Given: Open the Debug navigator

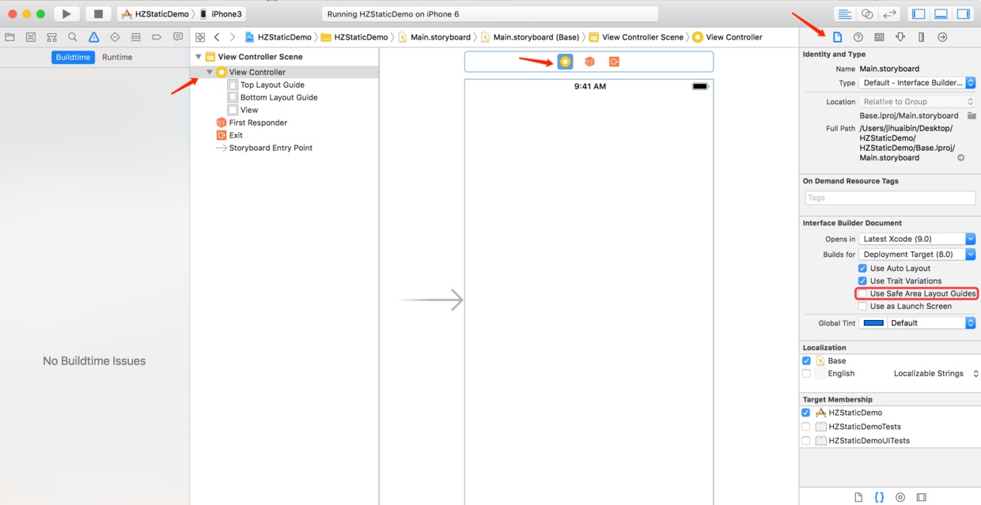Looking at the screenshot, I should (136, 37).
